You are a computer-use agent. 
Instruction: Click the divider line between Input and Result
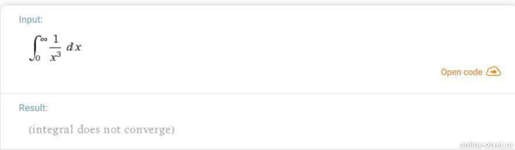(x=257, y=93)
